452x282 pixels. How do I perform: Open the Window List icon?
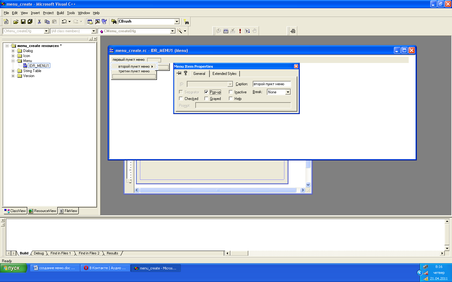104,22
